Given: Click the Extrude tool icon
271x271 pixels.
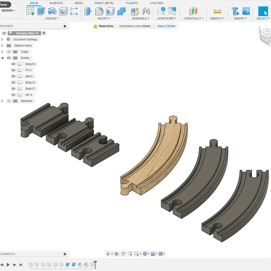Looking at the screenshot, I should pyautogui.click(x=41, y=11).
